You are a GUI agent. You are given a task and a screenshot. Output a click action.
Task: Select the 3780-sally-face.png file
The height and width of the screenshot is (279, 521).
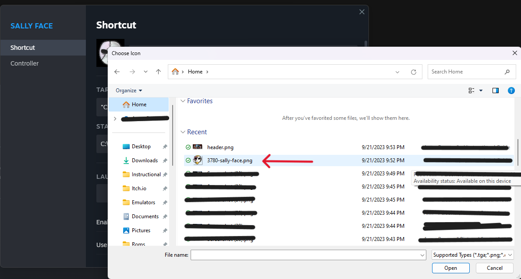tap(230, 160)
